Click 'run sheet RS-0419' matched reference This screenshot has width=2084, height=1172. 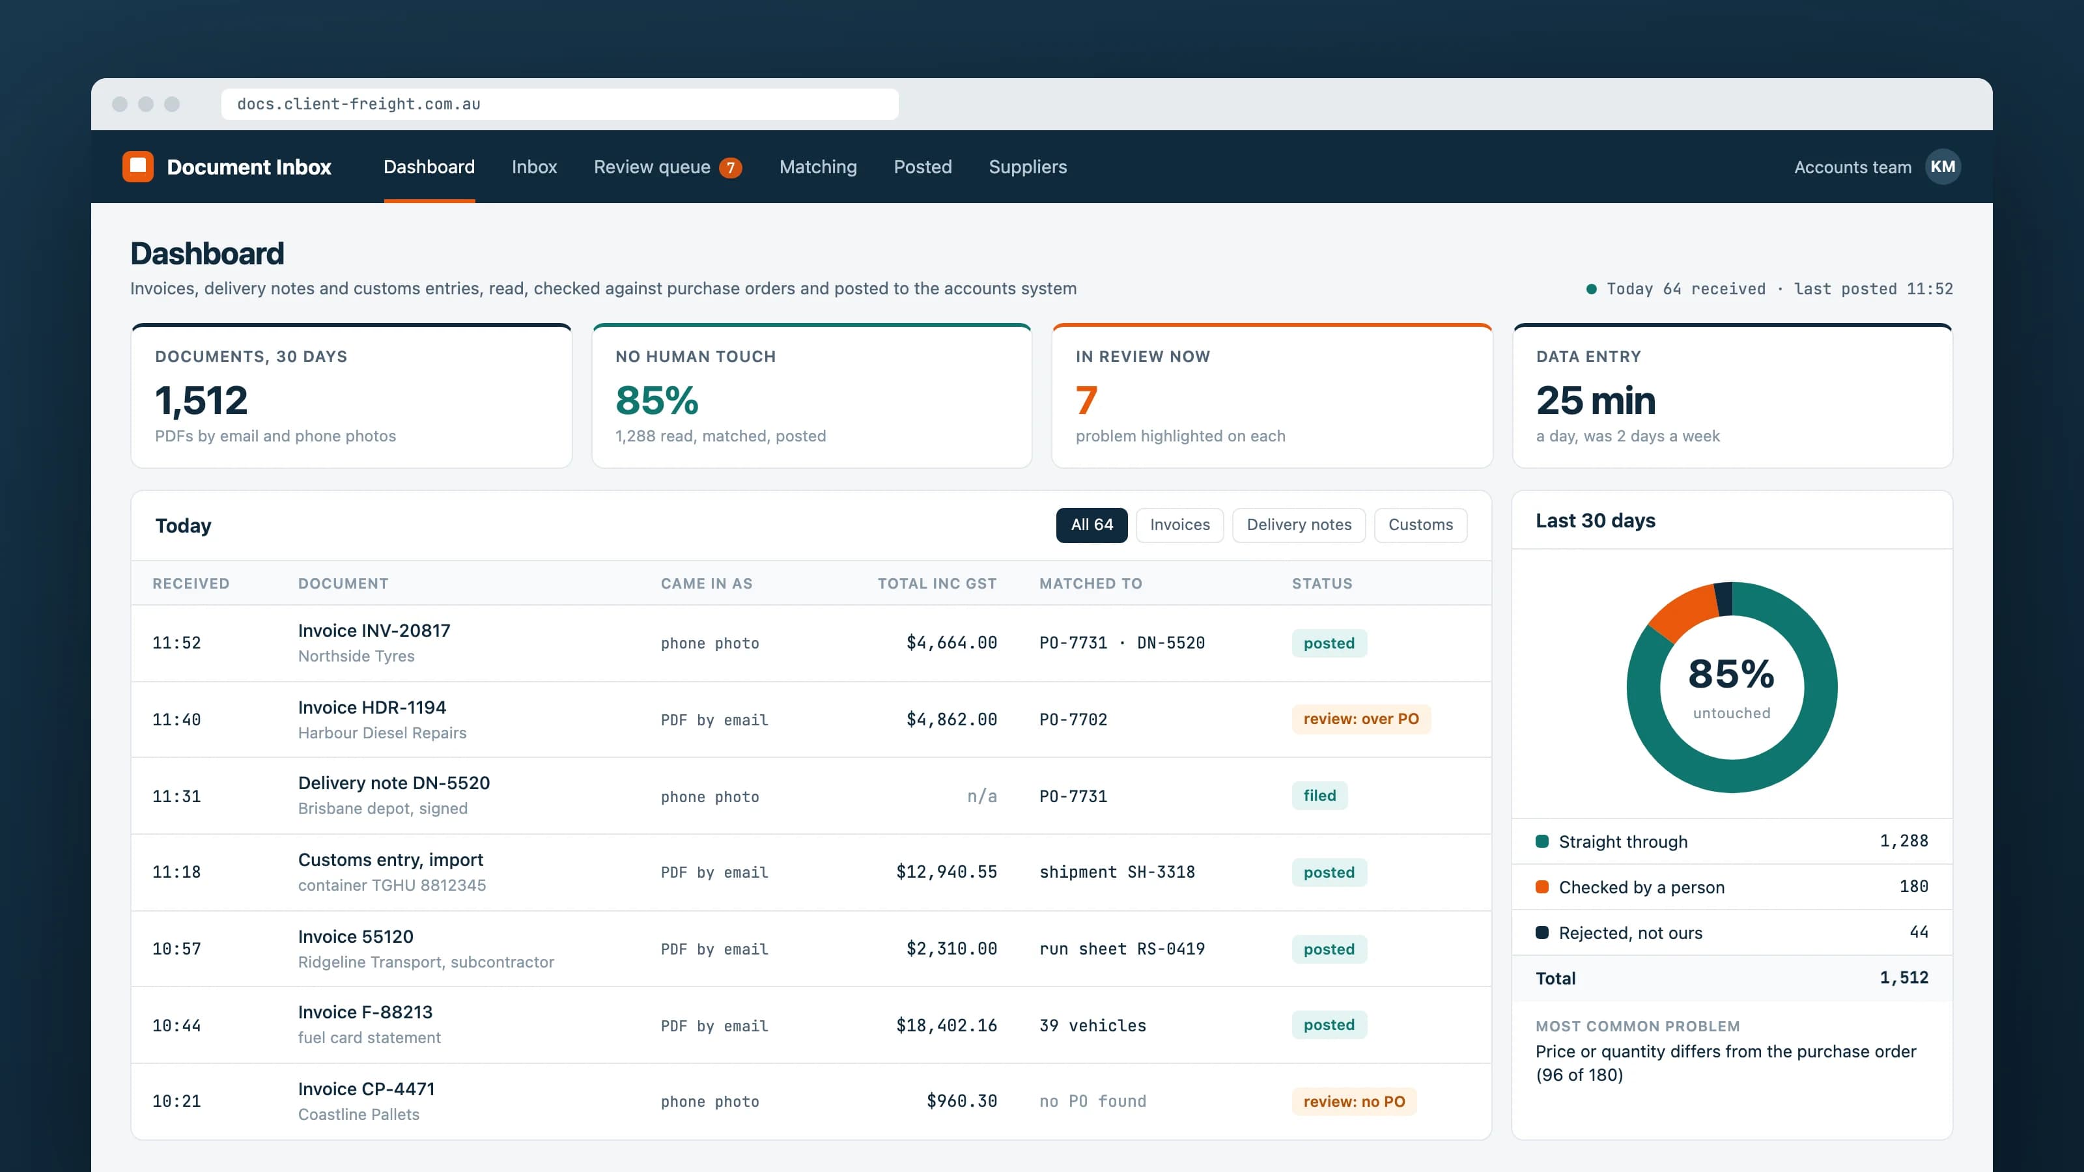tap(1121, 949)
